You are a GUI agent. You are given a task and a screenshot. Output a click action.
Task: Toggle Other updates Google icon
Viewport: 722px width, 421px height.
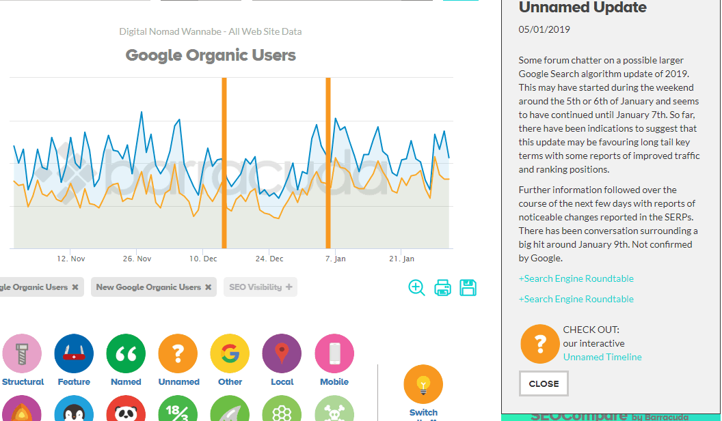(x=230, y=354)
